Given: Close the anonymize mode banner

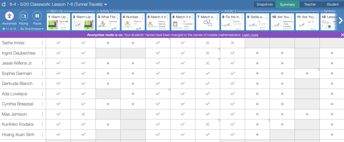Looking at the screenshot, I should tap(342, 35).
